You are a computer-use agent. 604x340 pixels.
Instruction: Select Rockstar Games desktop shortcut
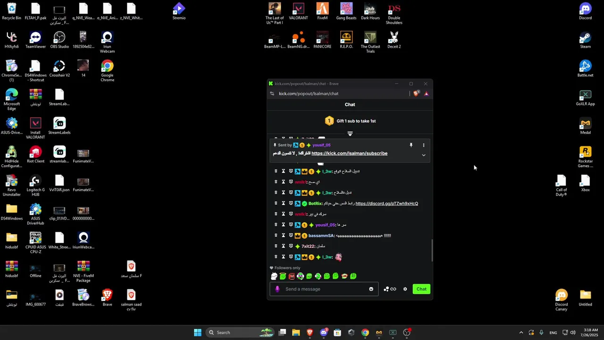pyautogui.click(x=585, y=157)
